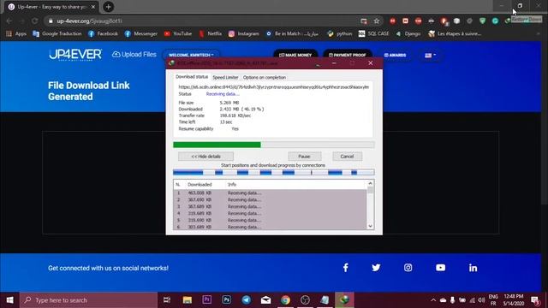Open Premiere Pro from the taskbar
Screen dimensions: 548x308
click(207, 300)
